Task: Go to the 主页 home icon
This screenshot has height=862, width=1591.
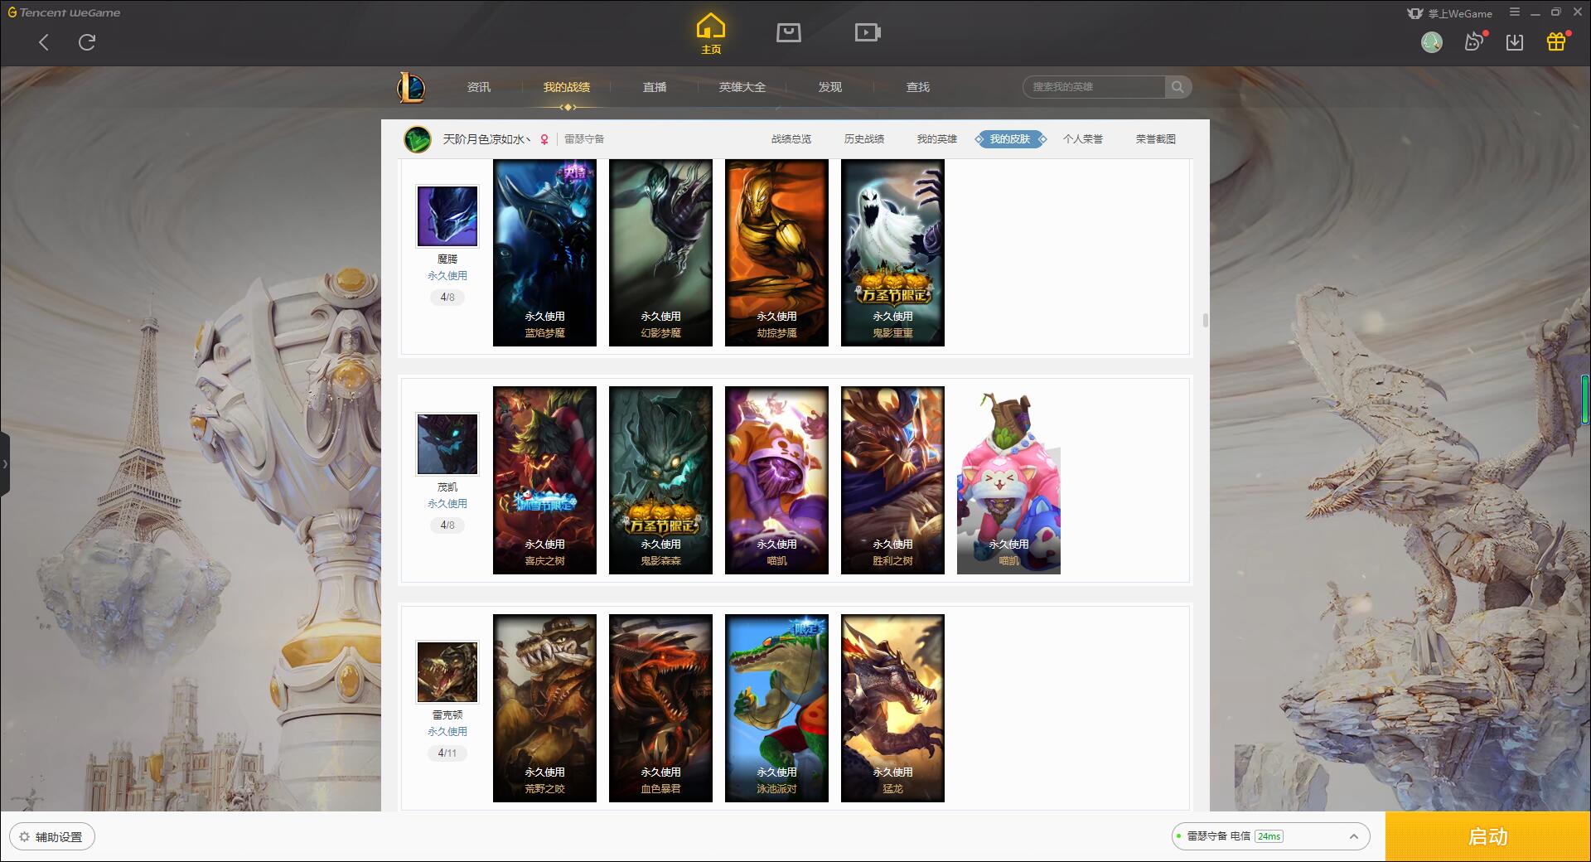Action: pyautogui.click(x=710, y=34)
